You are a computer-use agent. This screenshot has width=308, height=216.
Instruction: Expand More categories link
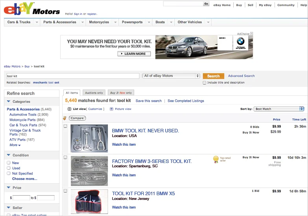click(15, 145)
